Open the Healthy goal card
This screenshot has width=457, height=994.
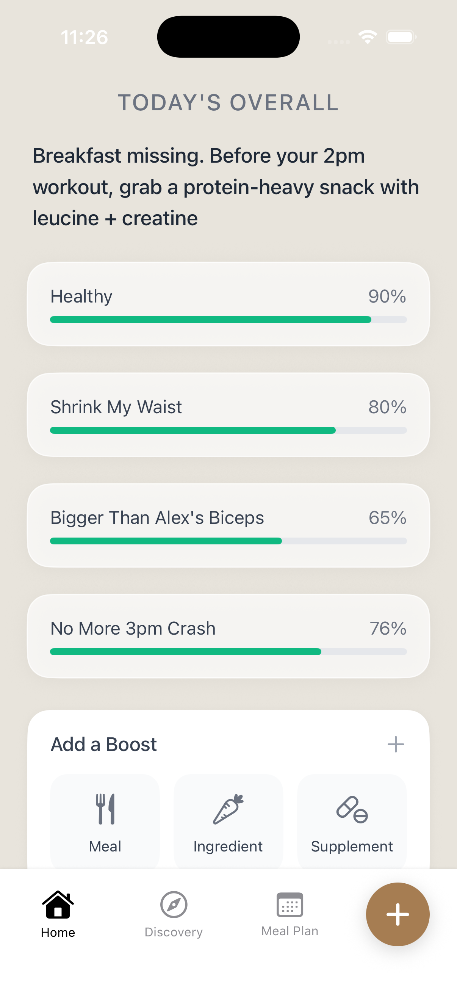(228, 304)
